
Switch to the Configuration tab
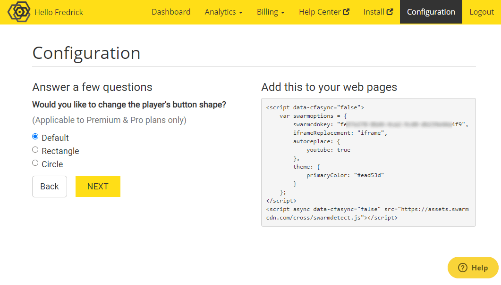tap(431, 12)
